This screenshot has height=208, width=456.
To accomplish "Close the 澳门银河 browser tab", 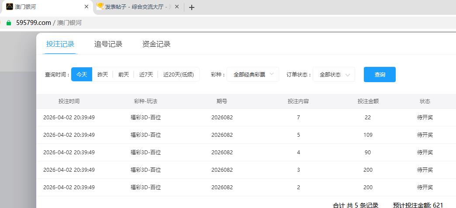I will pos(86,7).
